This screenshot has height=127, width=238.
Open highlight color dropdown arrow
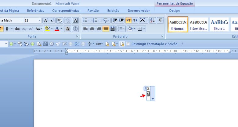[52, 29]
